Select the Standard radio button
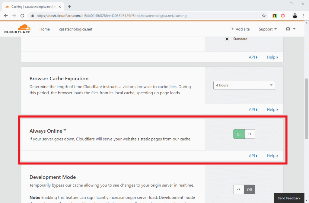 pos(227,39)
